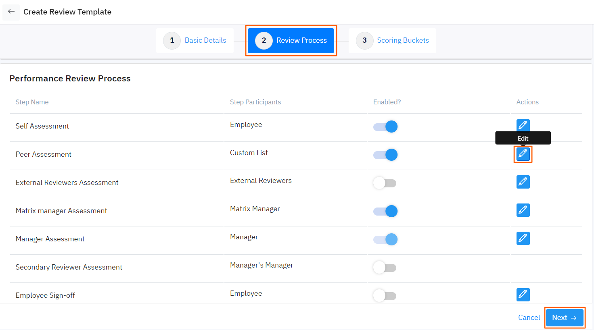The height and width of the screenshot is (330, 594).
Task: Enable the Secondary Reviewer Assessment step
Action: (385, 267)
